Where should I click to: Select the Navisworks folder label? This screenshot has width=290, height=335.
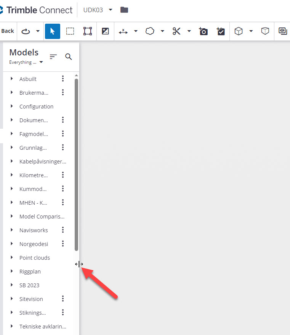34,230
